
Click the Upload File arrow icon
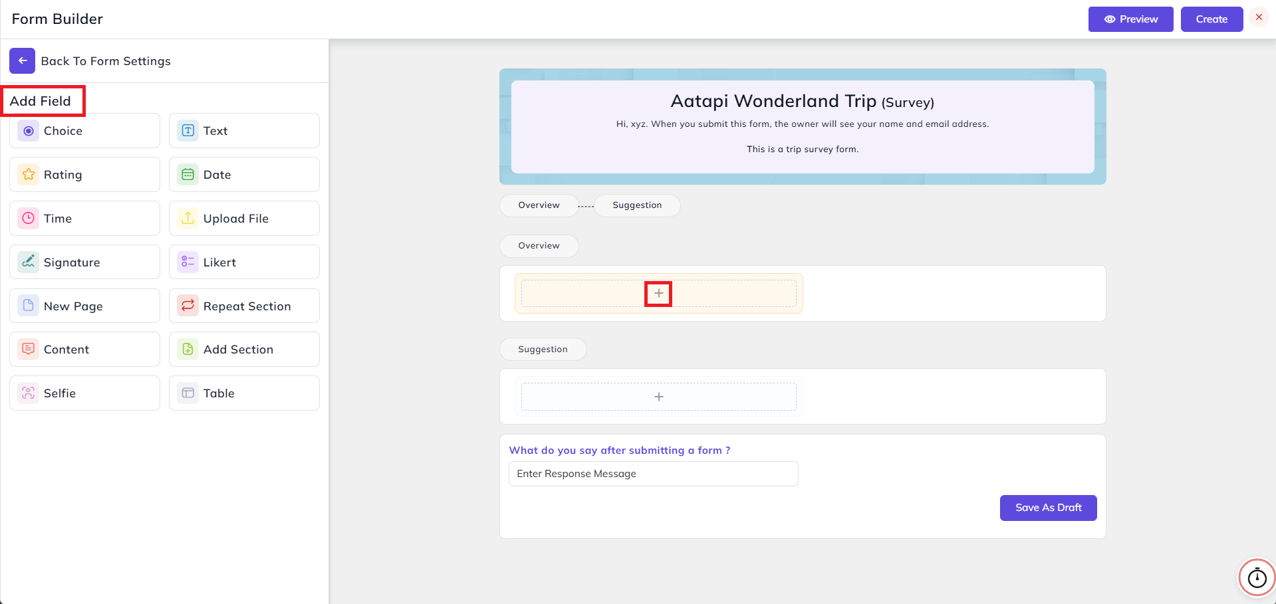pyautogui.click(x=188, y=219)
